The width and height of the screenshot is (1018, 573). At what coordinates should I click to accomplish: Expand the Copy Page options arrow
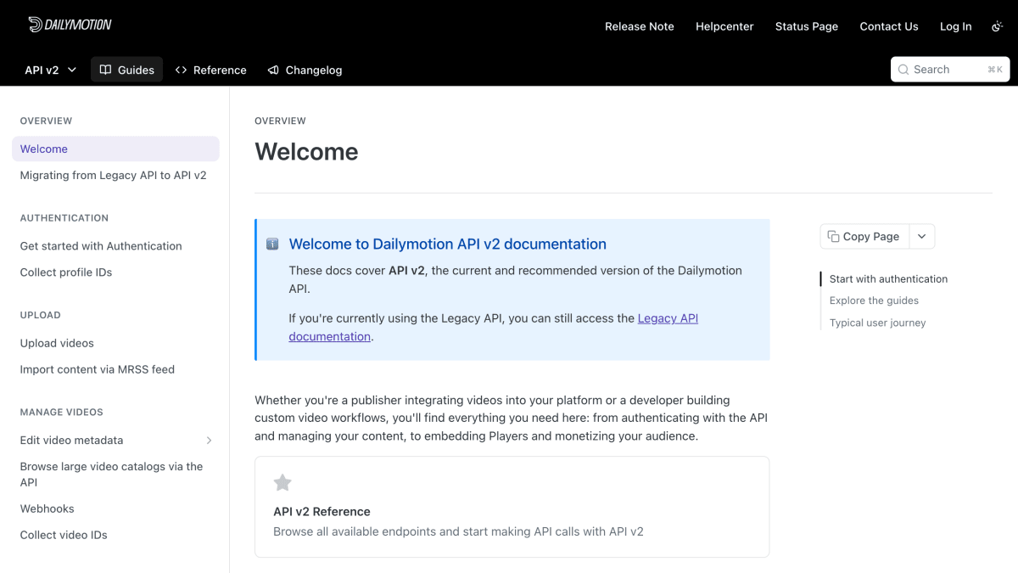(x=922, y=237)
